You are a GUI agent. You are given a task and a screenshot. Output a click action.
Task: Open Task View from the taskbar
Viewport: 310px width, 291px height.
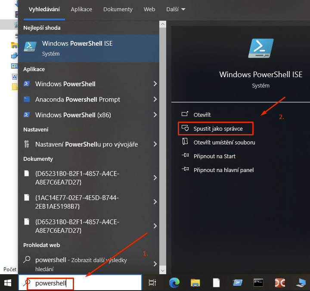coord(152,283)
